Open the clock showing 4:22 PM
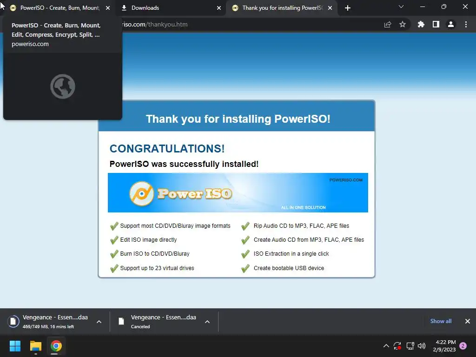Screen dimensions: 476x357 pos(444,346)
